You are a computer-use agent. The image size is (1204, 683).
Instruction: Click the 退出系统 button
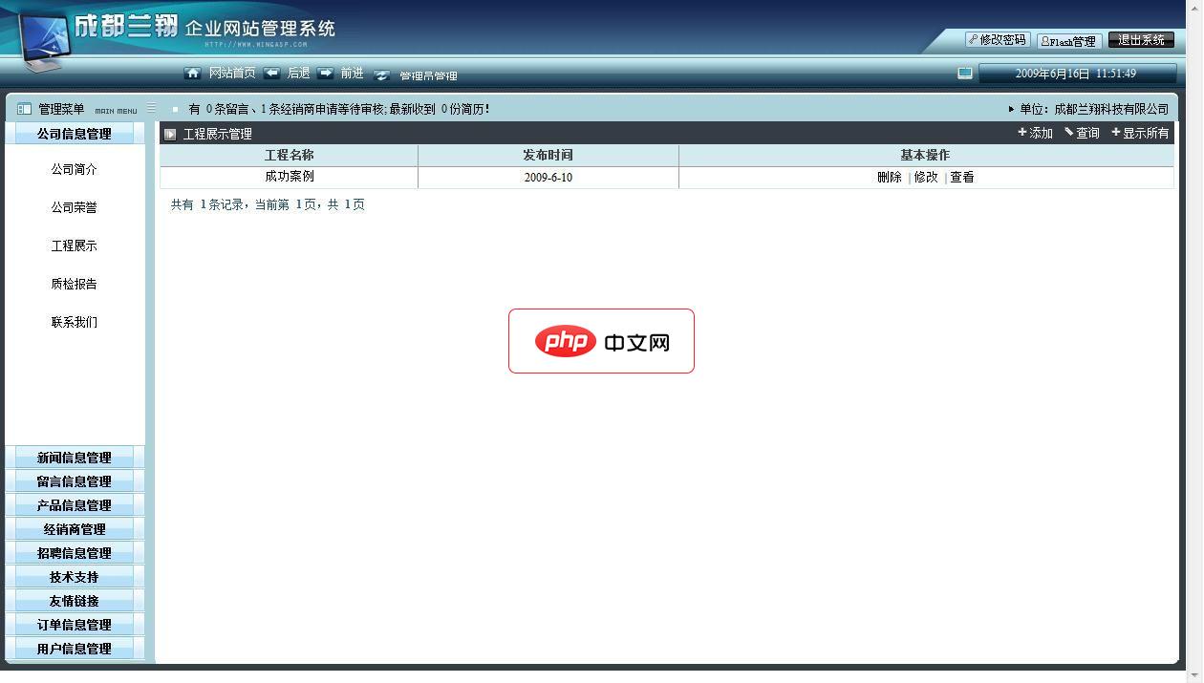pyautogui.click(x=1141, y=40)
